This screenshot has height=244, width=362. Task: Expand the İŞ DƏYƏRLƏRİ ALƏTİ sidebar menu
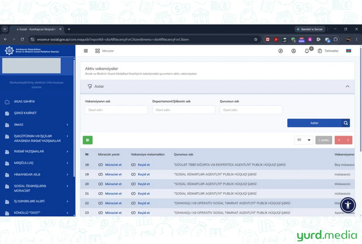[37, 201]
